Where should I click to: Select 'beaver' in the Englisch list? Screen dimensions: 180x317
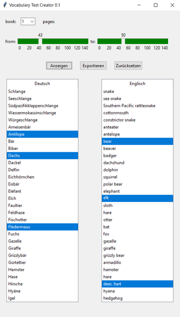pos(137,148)
